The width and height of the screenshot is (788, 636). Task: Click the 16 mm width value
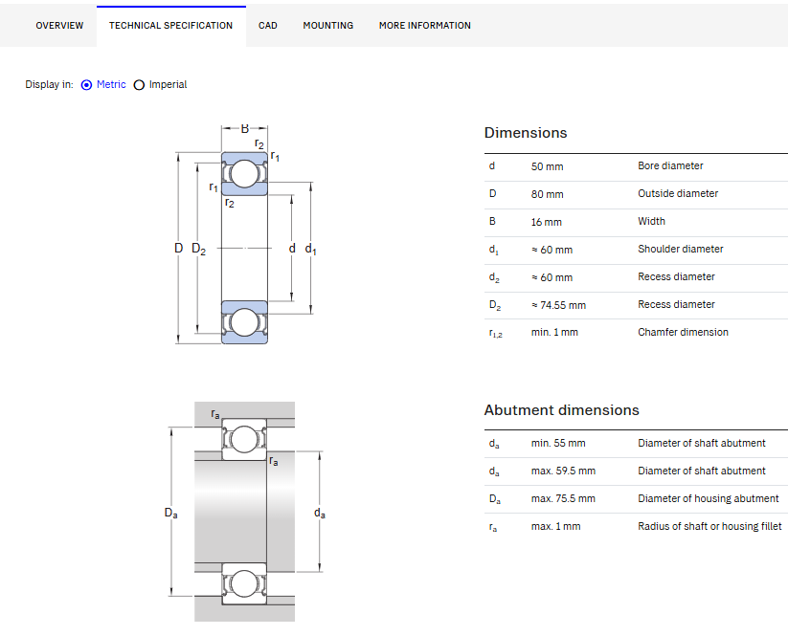point(547,222)
